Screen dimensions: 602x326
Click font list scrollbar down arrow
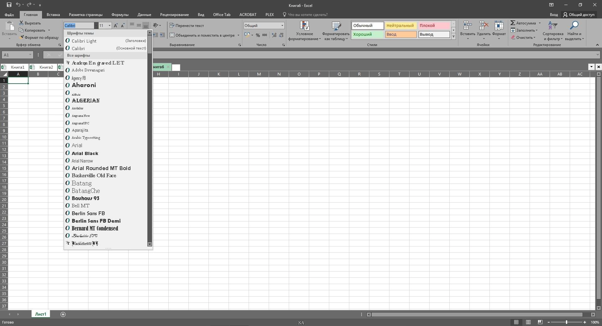tap(150, 244)
